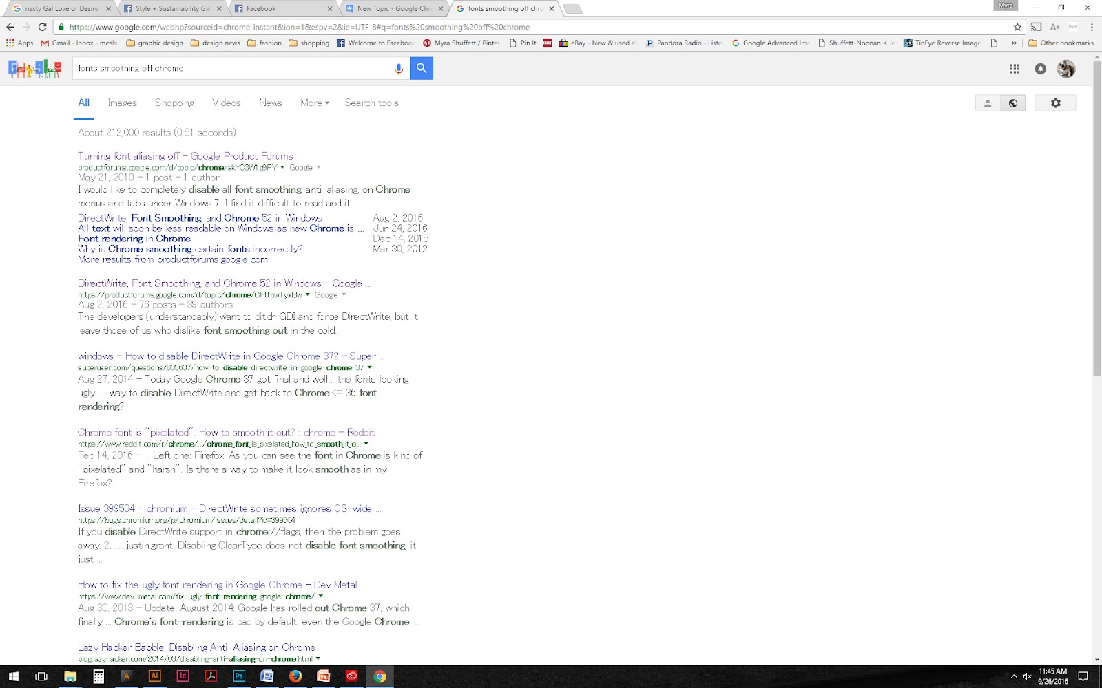Close the 'New Topic - Google Chrome' tab
The height and width of the screenshot is (688, 1102).
pos(441,8)
